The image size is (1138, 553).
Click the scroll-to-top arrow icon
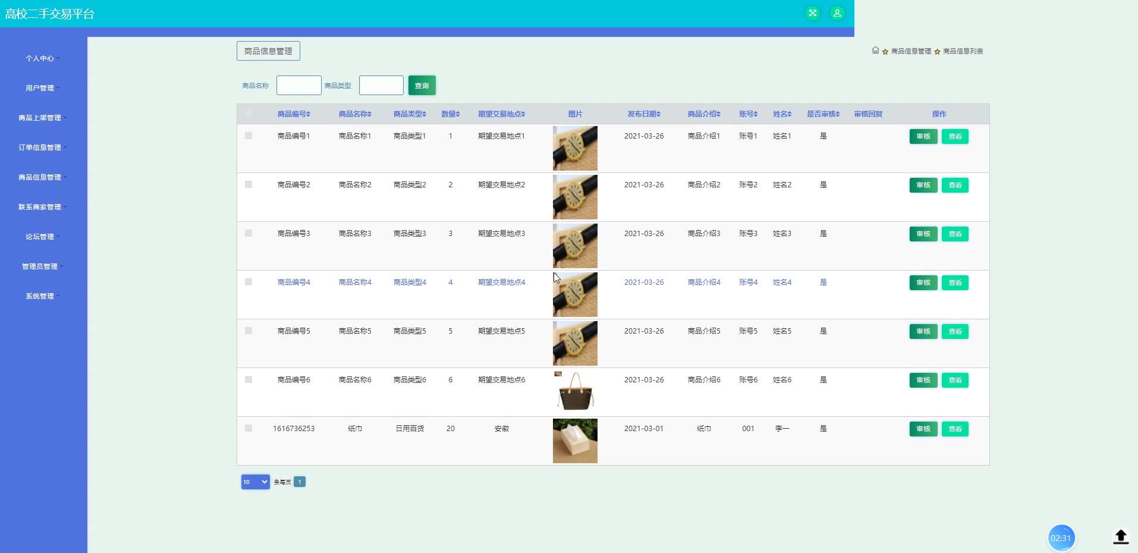1120,536
